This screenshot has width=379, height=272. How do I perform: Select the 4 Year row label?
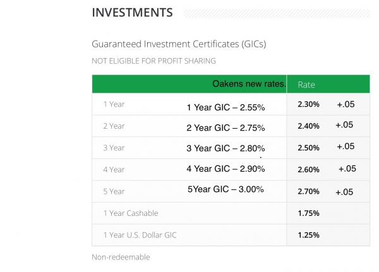coord(114,169)
